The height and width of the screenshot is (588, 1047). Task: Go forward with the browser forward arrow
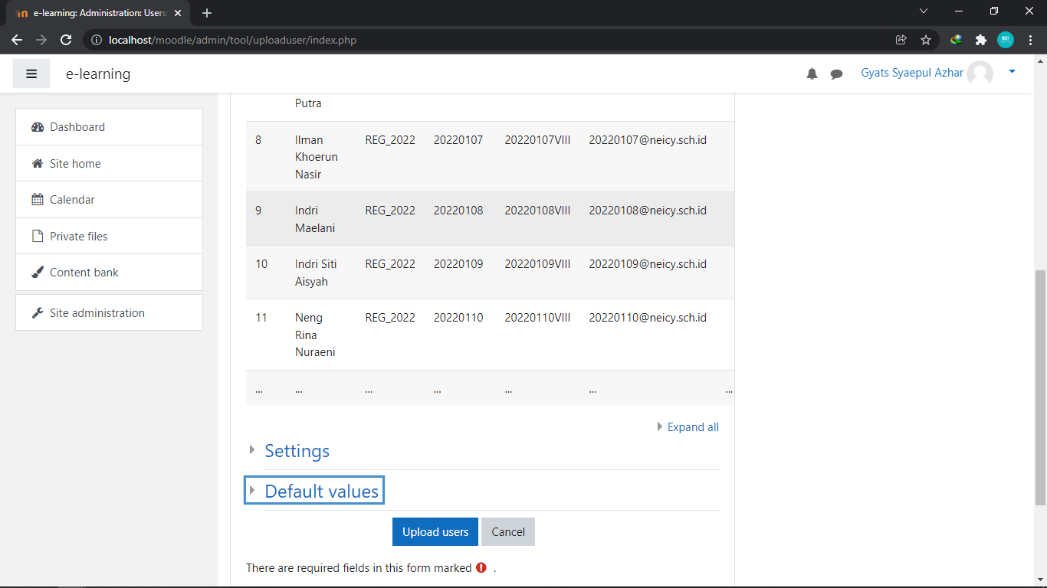(x=41, y=40)
